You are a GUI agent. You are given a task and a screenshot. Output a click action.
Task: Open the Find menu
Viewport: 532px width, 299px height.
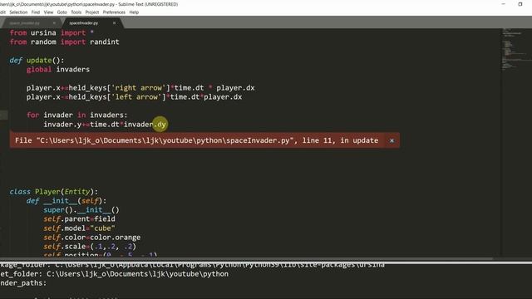[x=36, y=12]
